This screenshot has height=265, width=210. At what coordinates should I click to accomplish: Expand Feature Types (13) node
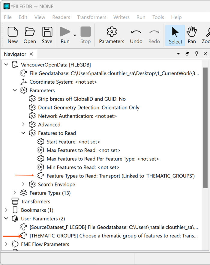coord(15,193)
